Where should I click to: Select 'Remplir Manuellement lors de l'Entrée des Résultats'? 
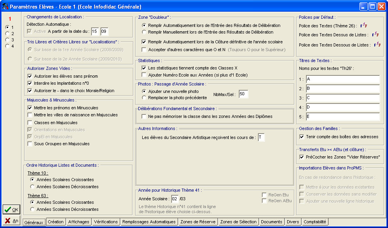(x=144, y=32)
